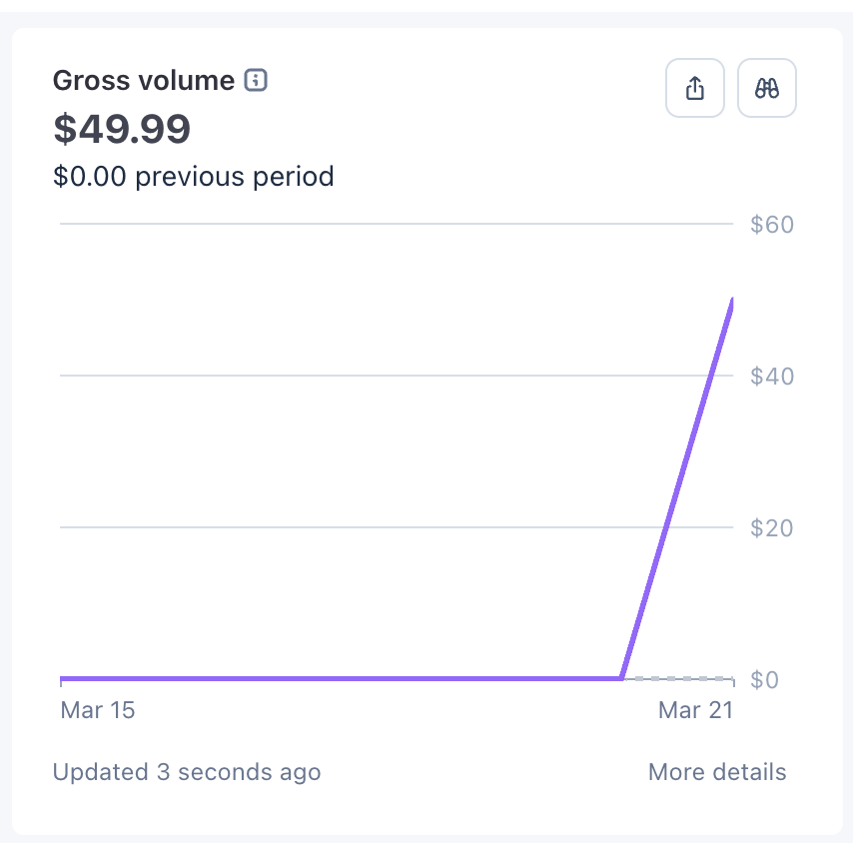Click the $0 y-axis label
Image resolution: width=853 pixels, height=843 pixels.
(x=764, y=679)
